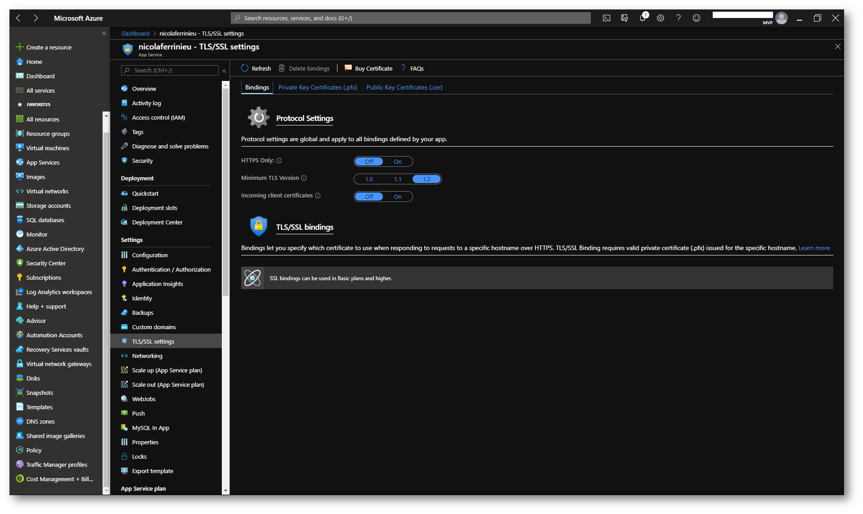Set HTTPS Only to On

click(x=398, y=161)
